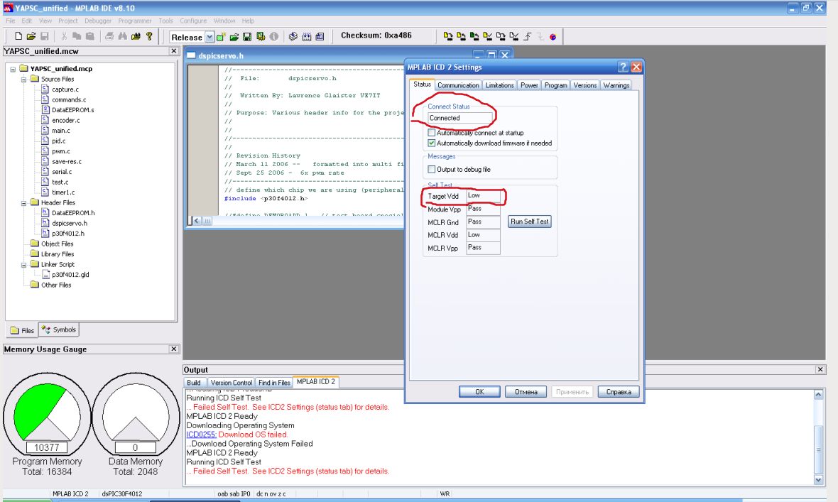Viewport: 838px width, 502px height.
Task: Click the Cut scissors icon
Action: point(64,36)
